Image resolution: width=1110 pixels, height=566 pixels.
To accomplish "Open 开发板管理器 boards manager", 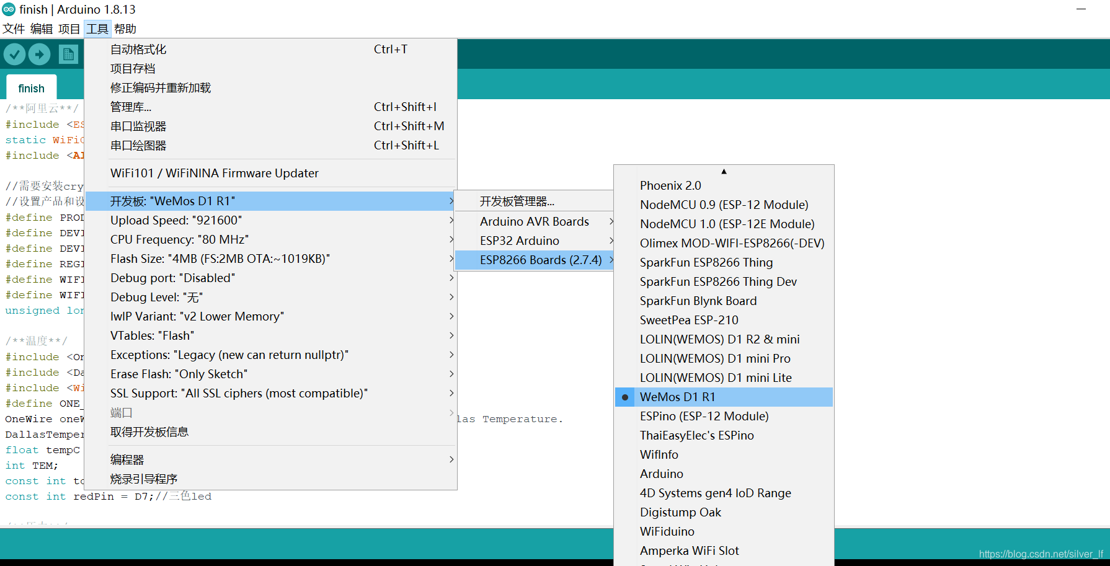I will 535,201.
